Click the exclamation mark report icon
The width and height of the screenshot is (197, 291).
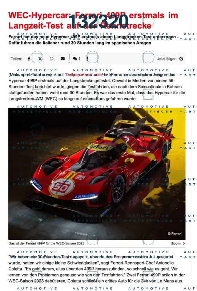[87, 59]
